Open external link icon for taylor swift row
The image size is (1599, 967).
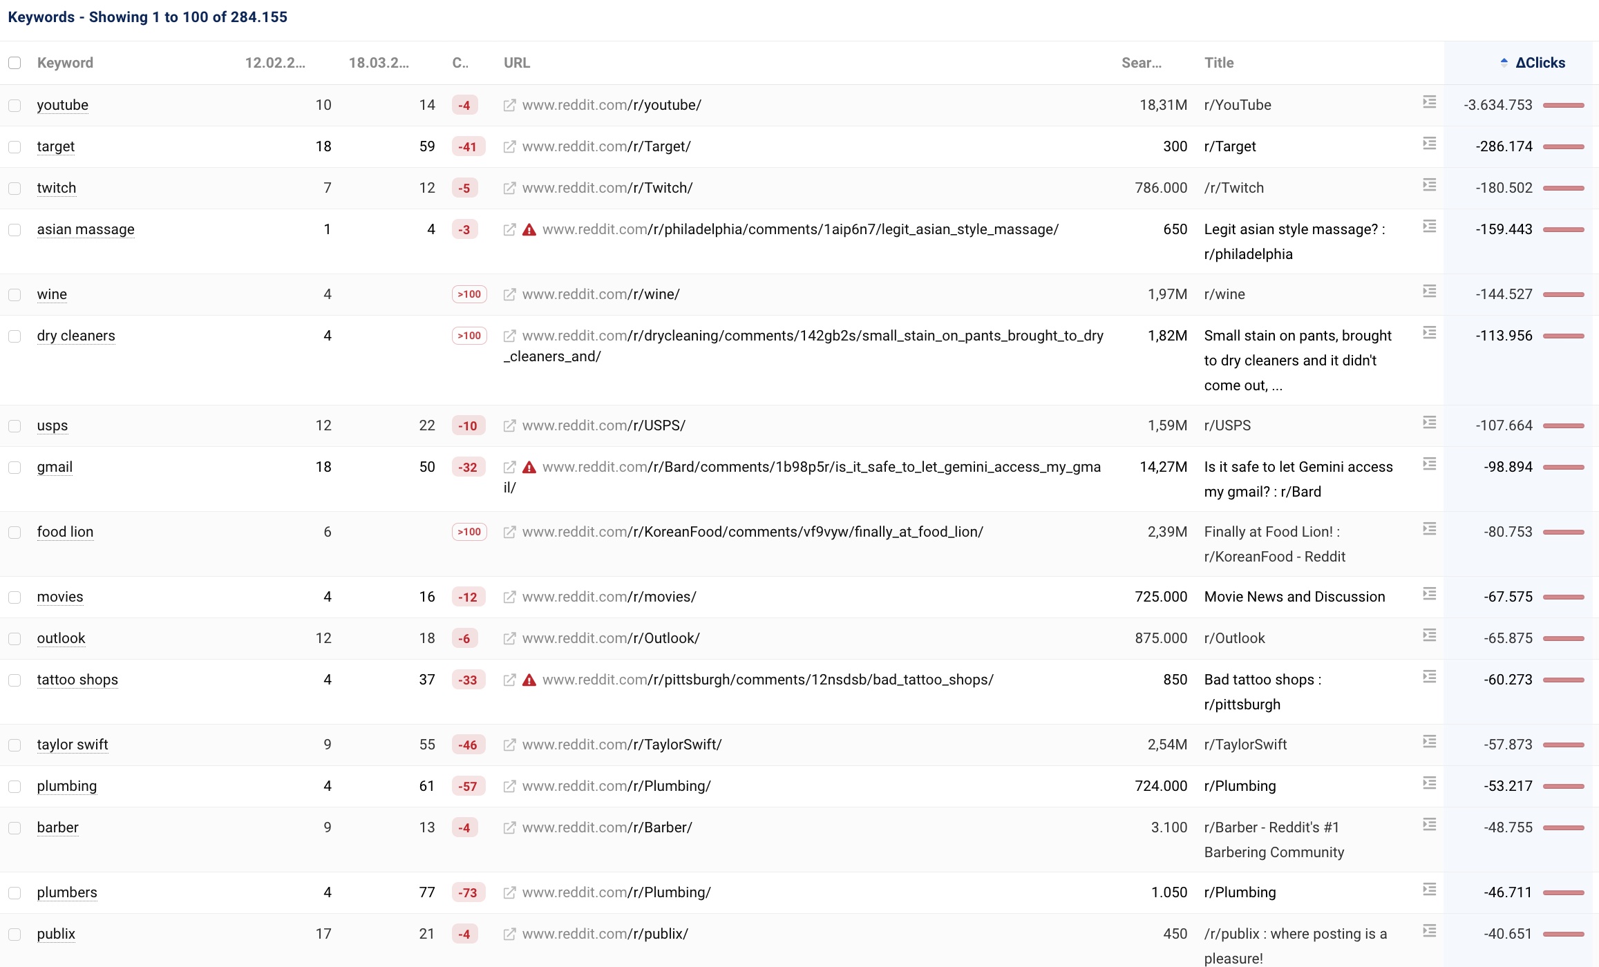point(509,745)
